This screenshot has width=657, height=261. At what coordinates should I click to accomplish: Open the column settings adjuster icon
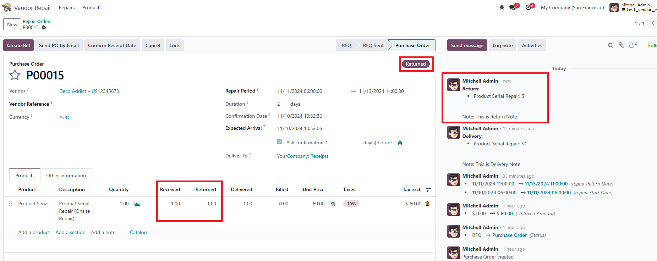pyautogui.click(x=428, y=190)
